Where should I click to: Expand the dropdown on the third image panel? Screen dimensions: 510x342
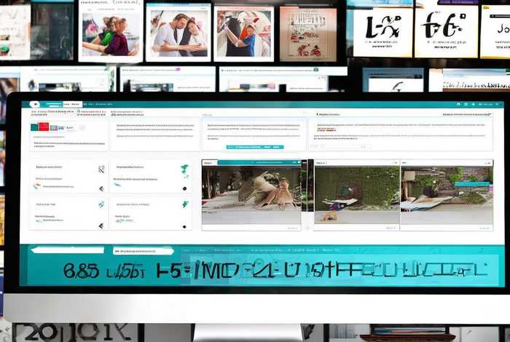[487, 163]
